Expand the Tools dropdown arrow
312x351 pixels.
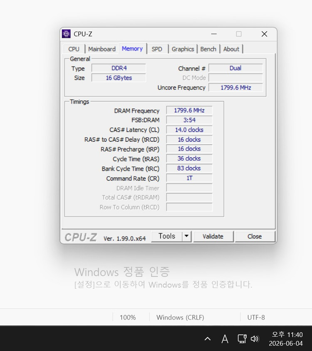pyautogui.click(x=186, y=236)
